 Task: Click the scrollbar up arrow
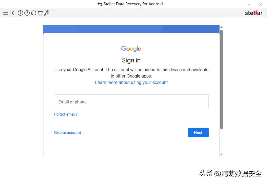point(222,27)
